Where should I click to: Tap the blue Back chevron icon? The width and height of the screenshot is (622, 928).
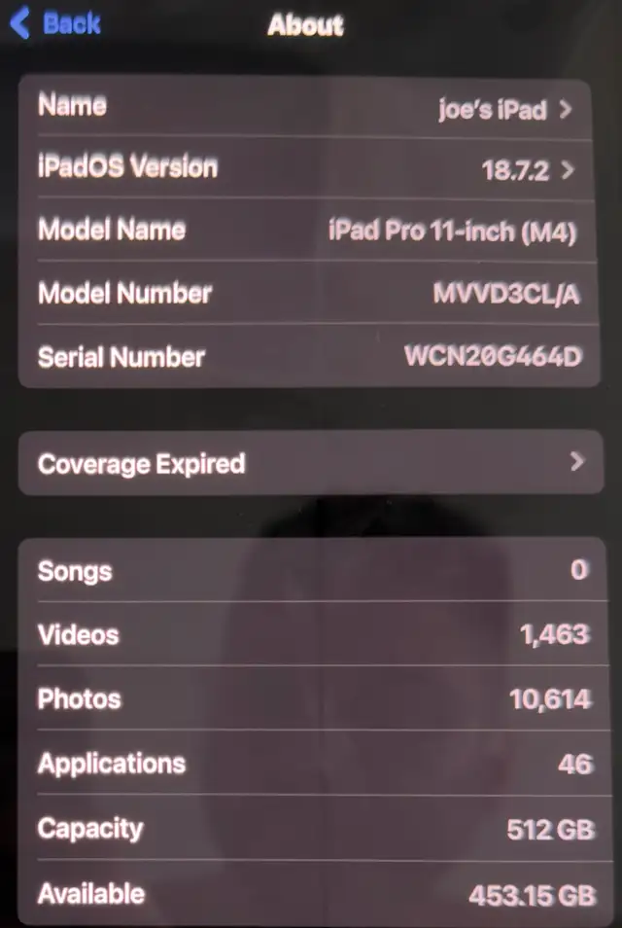[20, 23]
